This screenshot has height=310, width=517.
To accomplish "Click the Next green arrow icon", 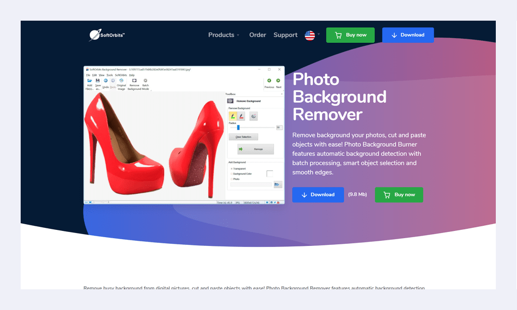I will [278, 81].
